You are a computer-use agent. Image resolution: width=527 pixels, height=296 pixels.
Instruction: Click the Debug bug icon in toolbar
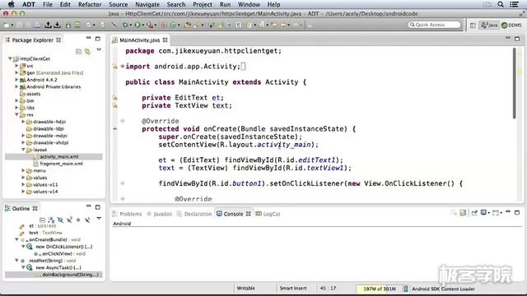tap(125, 25)
